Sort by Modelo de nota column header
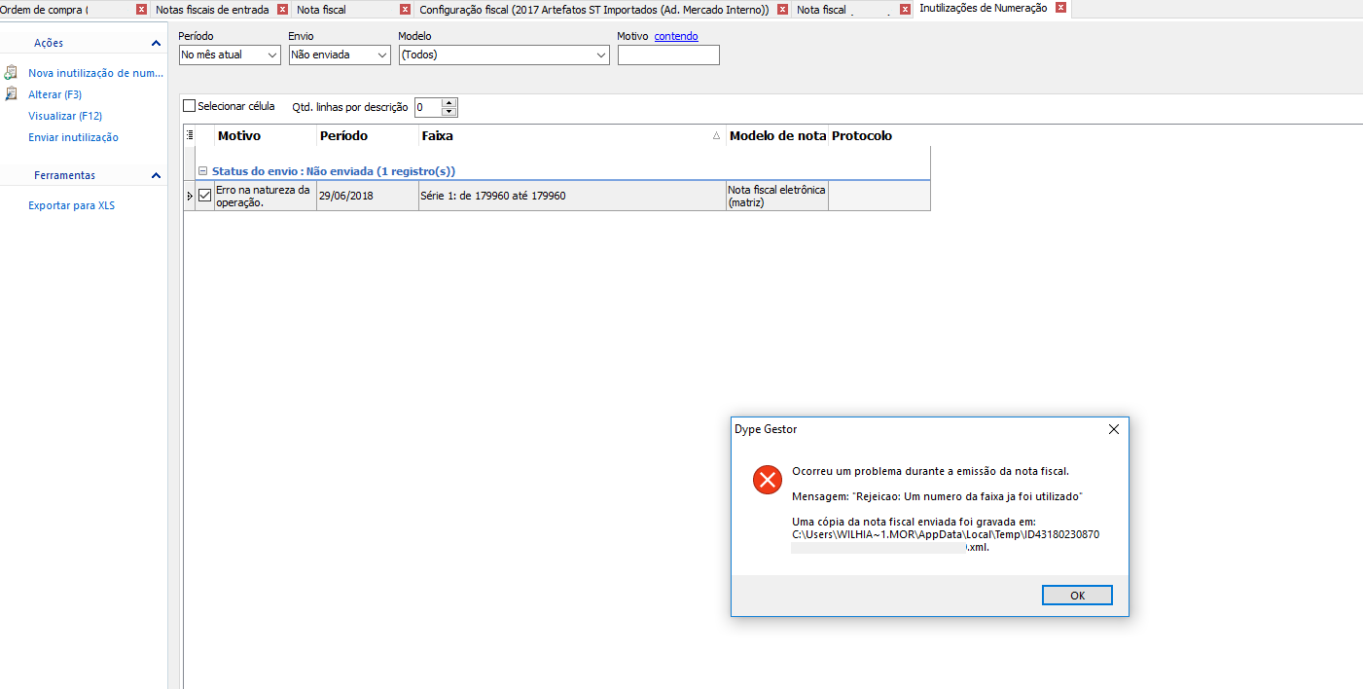 777,135
